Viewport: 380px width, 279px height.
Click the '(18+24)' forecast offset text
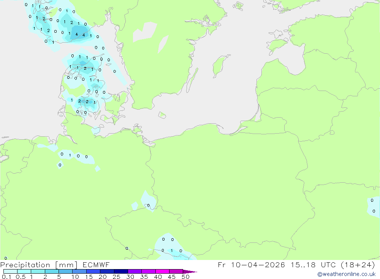click(358, 265)
